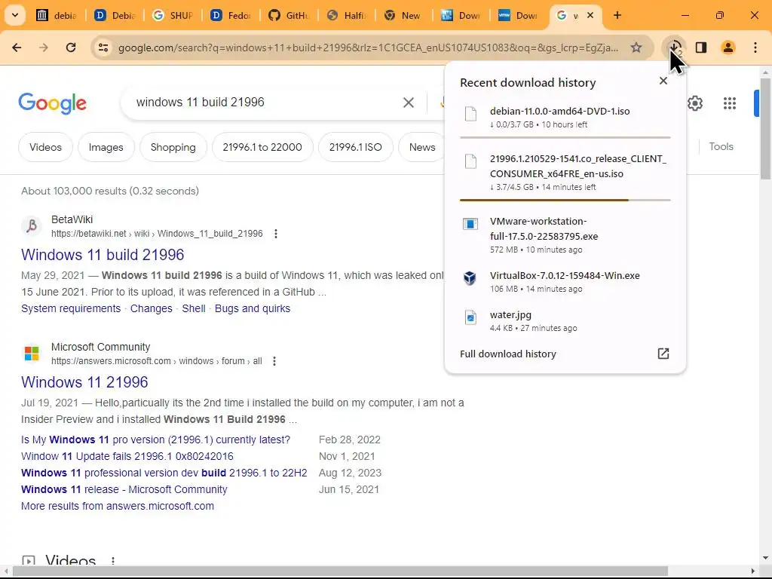This screenshot has height=579, width=772.
Task: Open the System requirements sitelink
Action: [x=71, y=308]
